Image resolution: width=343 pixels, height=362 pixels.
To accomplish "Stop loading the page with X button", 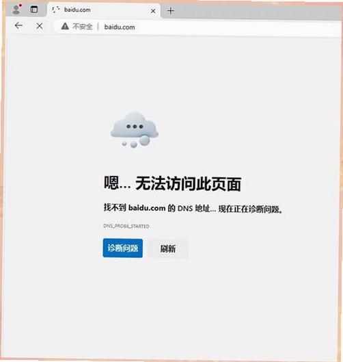I will [40, 26].
